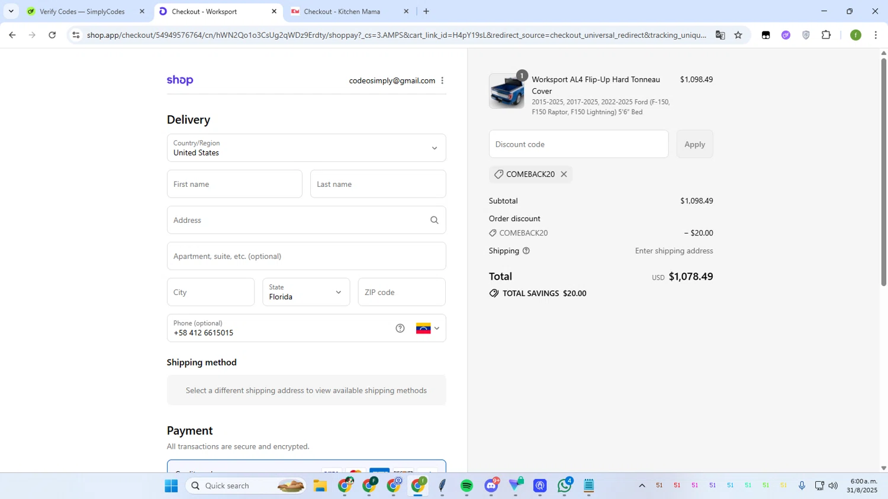Open the Country/Region dropdown
Viewport: 888px width, 499px height.
click(x=306, y=148)
